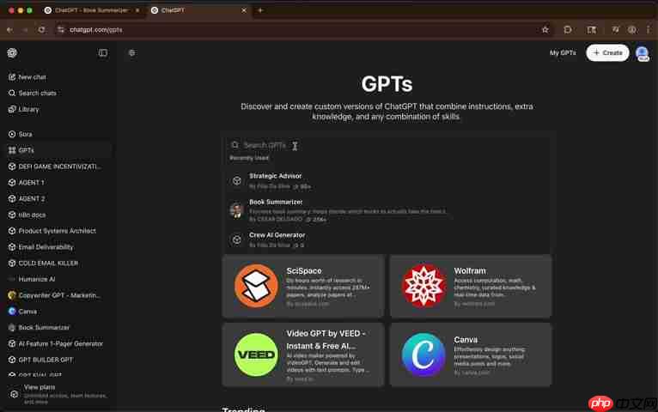This screenshot has width=658, height=412.
Task: Open Search chats in the sidebar
Action: click(32, 93)
